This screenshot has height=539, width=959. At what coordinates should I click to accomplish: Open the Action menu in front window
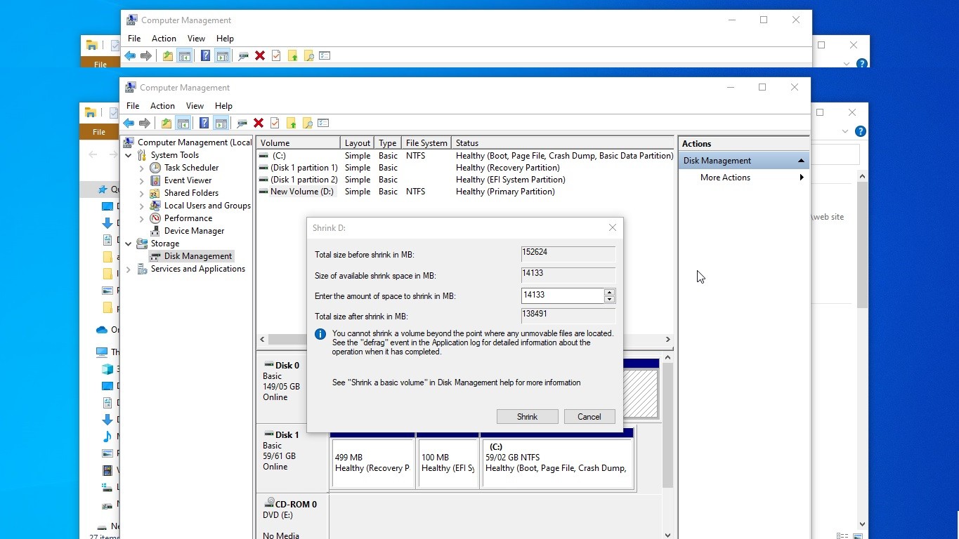(162, 106)
